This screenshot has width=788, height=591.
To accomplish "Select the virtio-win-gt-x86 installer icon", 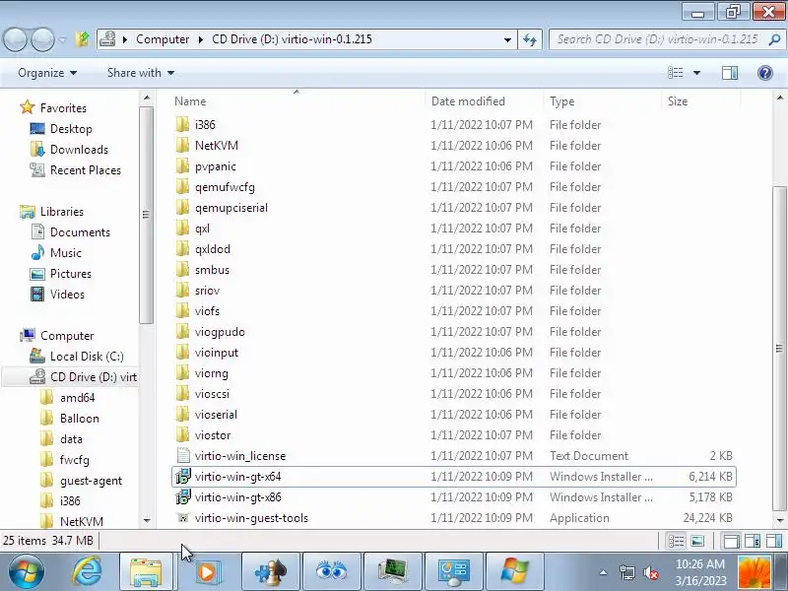I will [183, 497].
